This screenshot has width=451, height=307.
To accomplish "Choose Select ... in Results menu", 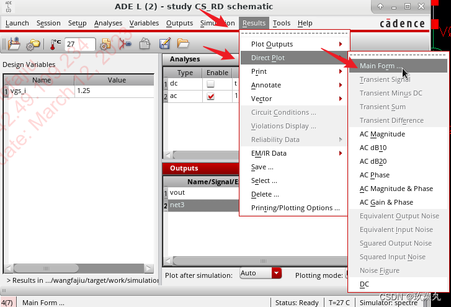I will click(293, 180).
